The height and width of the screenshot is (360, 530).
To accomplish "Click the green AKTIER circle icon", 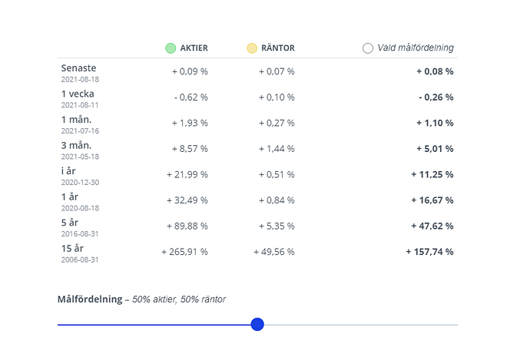I will click(171, 48).
